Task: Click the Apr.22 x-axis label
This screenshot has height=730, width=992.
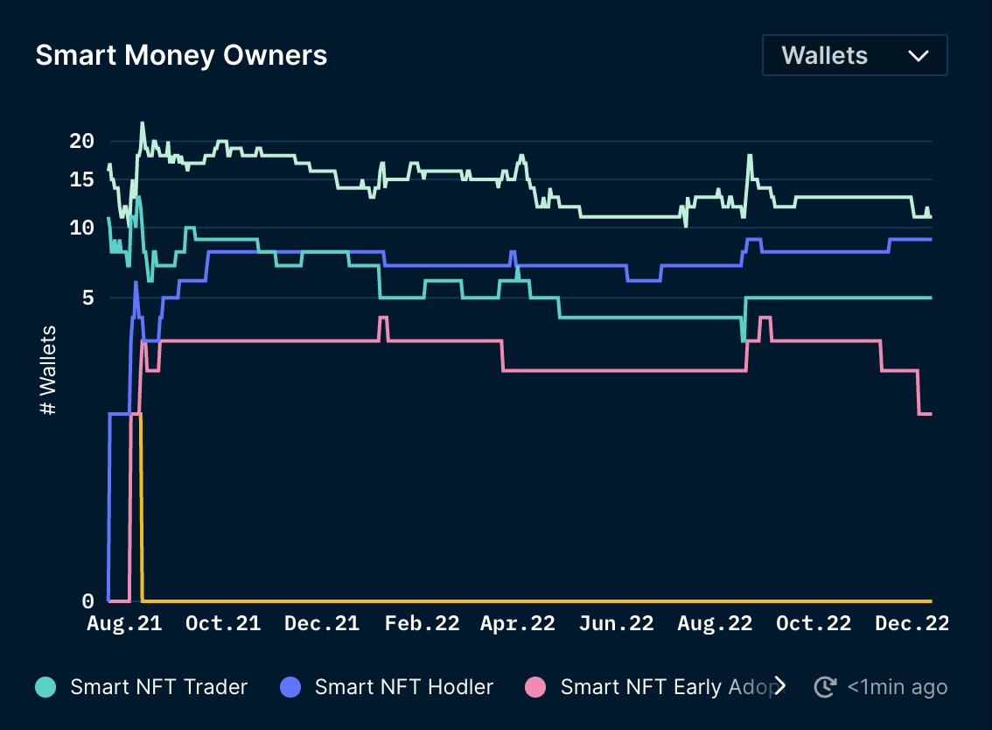Action: [x=518, y=623]
